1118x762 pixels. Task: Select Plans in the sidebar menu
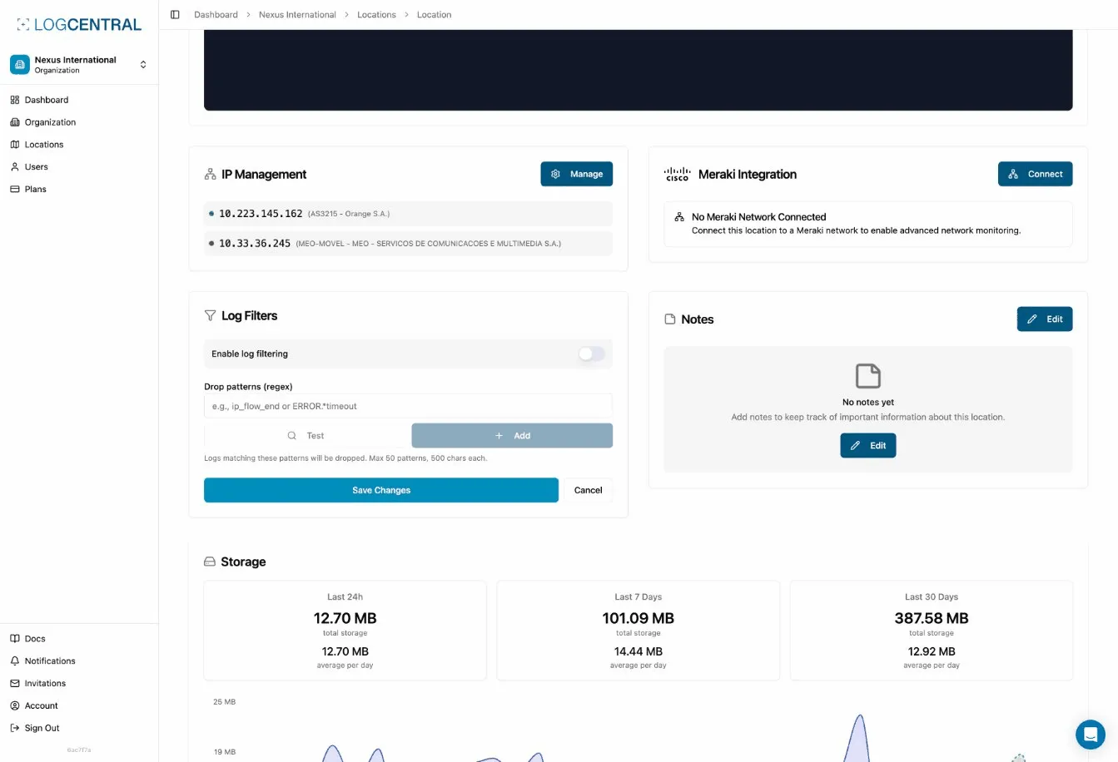point(35,189)
